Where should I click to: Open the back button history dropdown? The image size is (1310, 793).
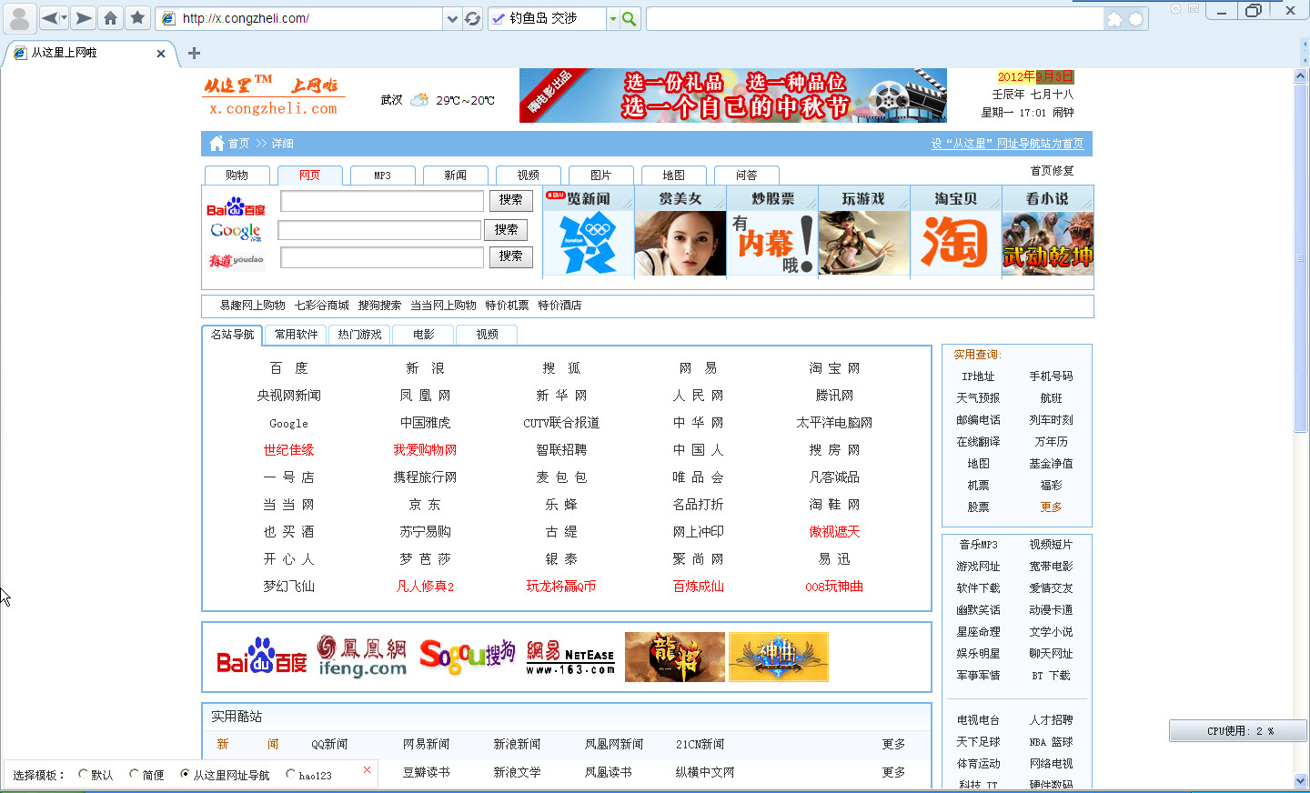coord(64,17)
